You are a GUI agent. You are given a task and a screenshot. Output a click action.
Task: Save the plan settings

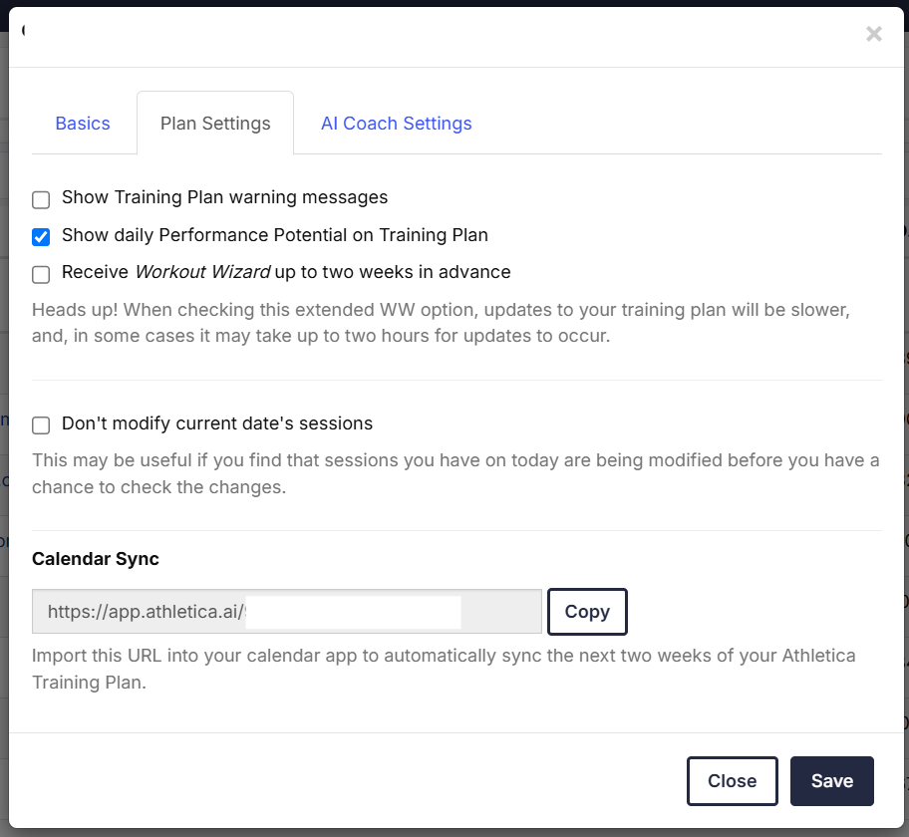(x=831, y=781)
